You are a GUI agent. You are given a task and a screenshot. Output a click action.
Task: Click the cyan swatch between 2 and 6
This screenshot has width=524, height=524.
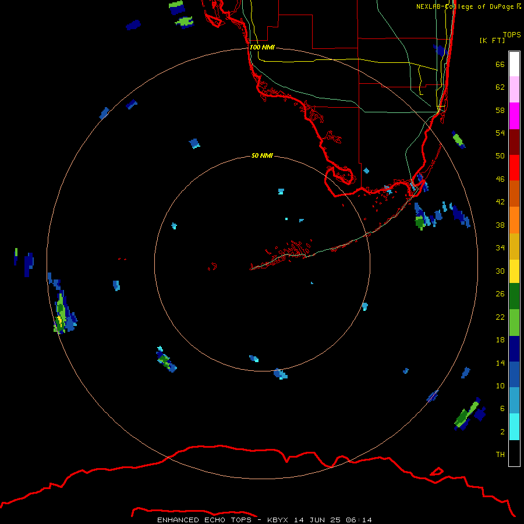tap(514, 427)
